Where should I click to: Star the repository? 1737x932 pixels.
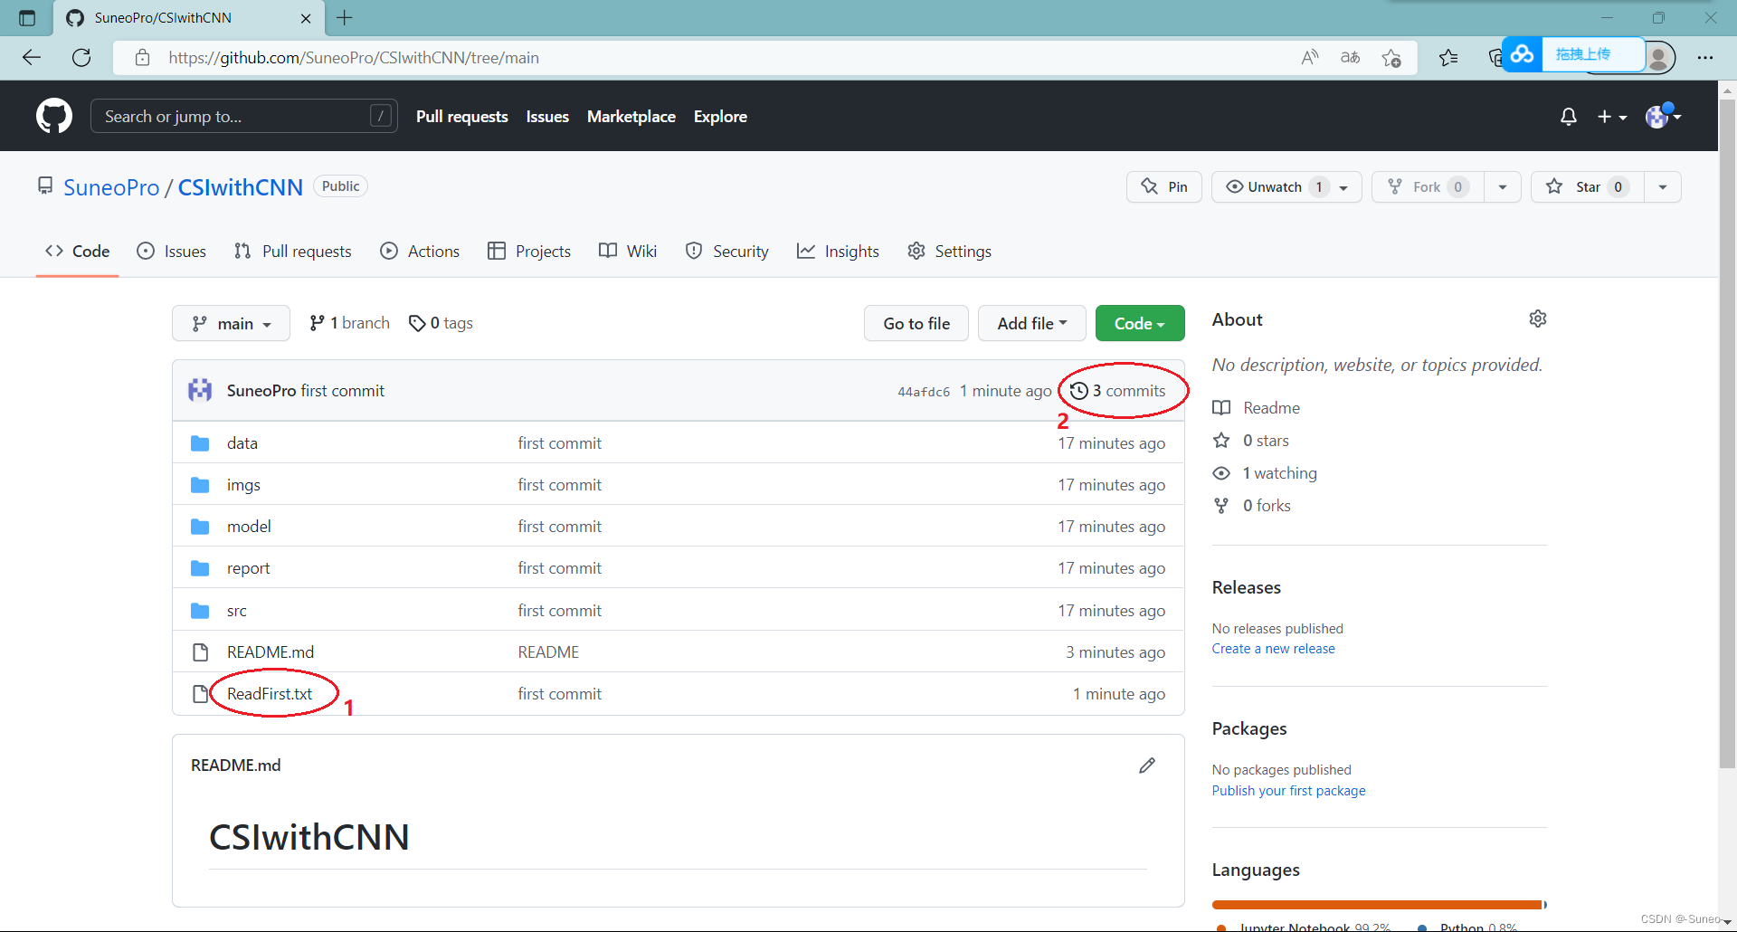click(x=1588, y=186)
